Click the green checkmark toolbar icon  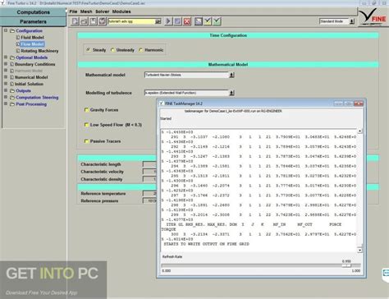[x=217, y=21]
